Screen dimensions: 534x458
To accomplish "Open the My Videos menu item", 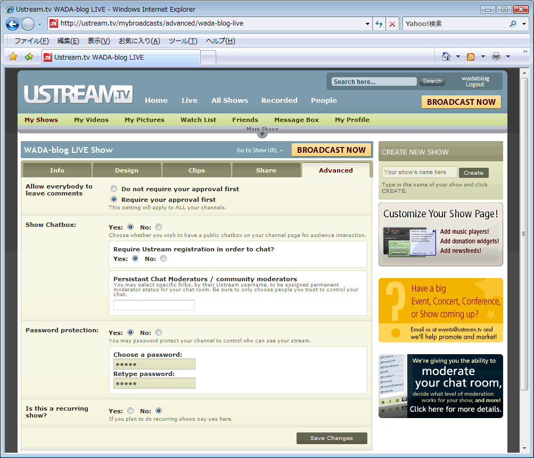I will 91,120.
